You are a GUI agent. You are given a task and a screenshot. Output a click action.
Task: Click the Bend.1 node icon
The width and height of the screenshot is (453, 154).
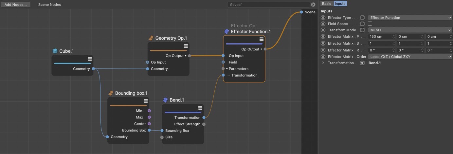click(166, 100)
